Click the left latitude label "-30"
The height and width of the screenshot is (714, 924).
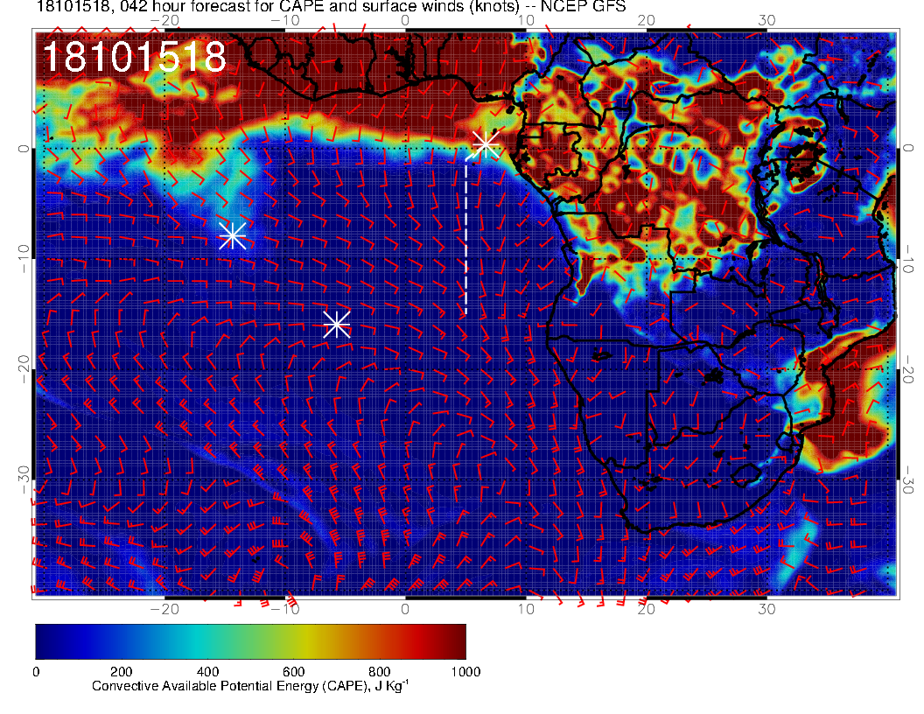click(23, 479)
